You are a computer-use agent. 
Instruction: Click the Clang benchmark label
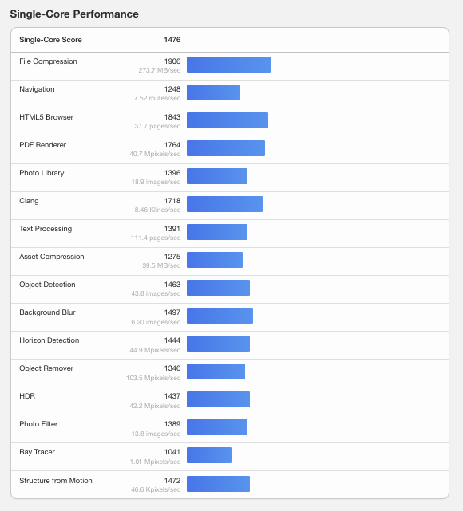point(29,201)
